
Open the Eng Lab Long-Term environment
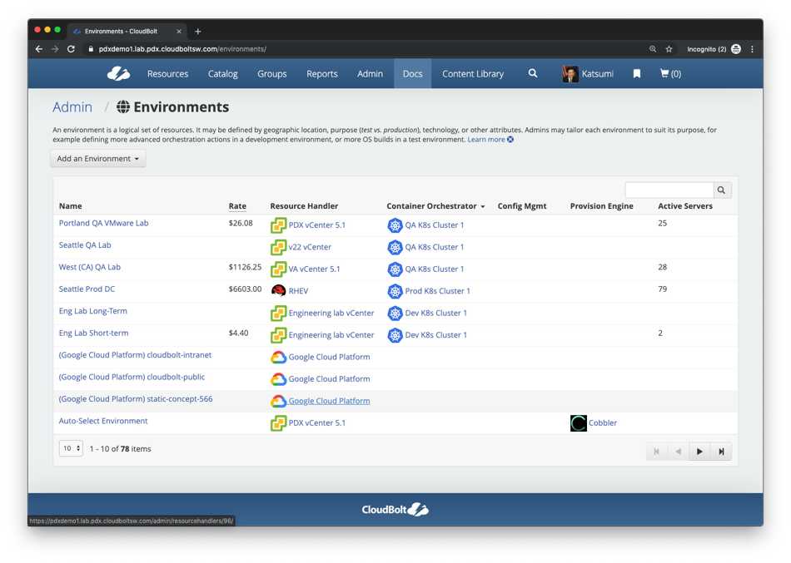[92, 311]
